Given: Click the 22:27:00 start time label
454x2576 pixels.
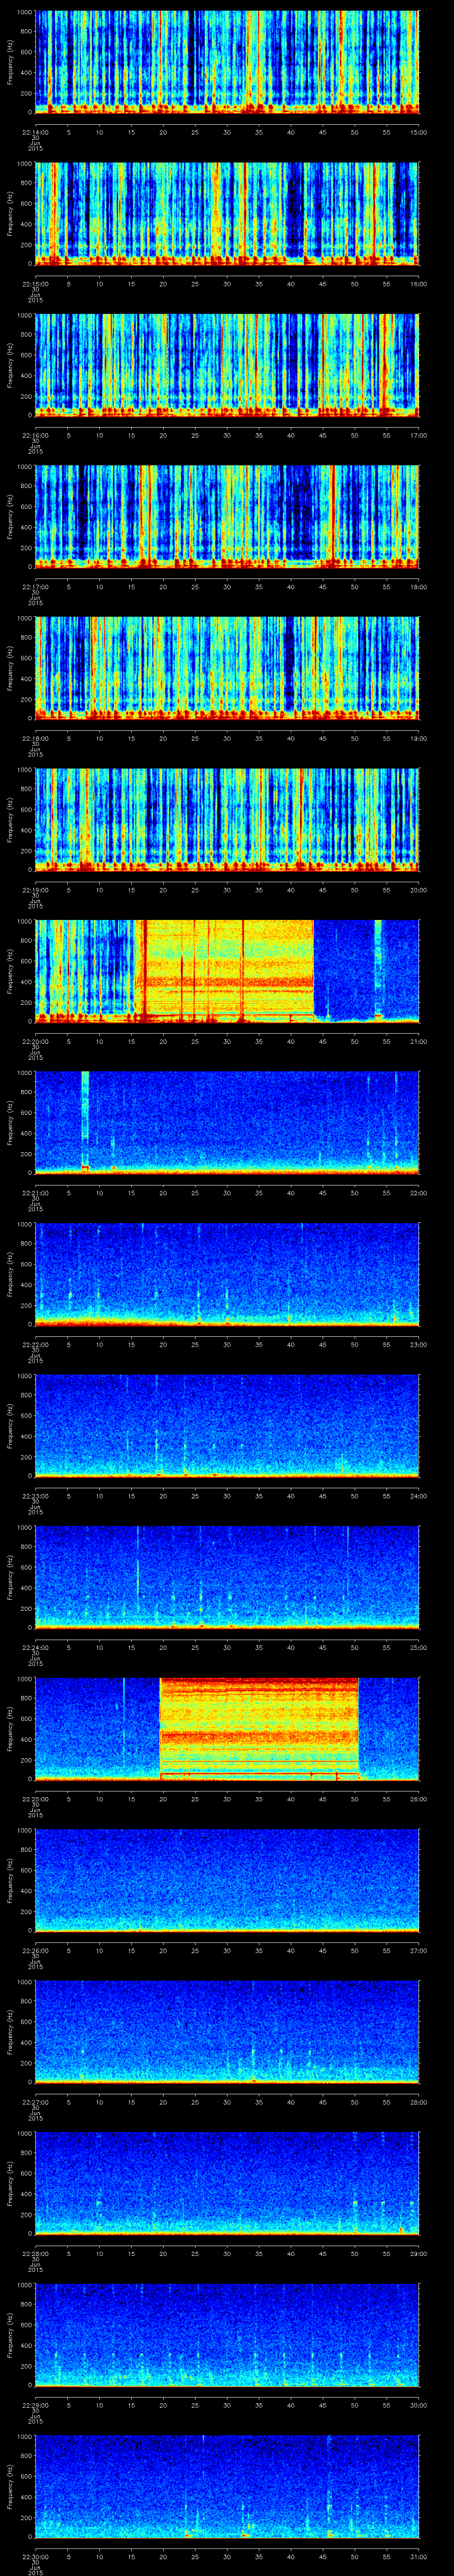Looking at the screenshot, I should tap(35, 2101).
